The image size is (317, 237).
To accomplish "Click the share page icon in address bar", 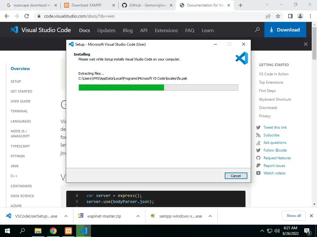I will click(268, 16).
